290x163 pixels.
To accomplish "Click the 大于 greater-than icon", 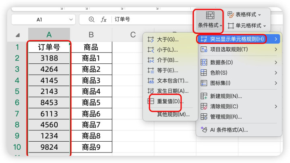I will (x=150, y=40).
